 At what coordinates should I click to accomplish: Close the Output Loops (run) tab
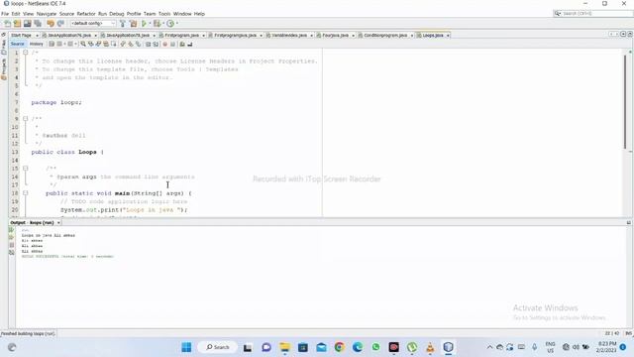pyautogui.click(x=58, y=222)
